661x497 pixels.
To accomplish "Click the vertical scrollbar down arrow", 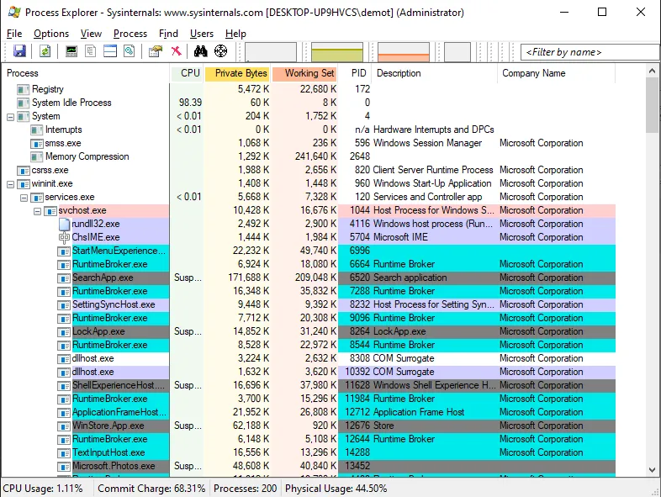I will tap(652, 469).
